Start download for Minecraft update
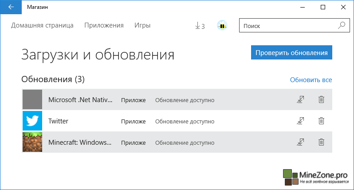 [x=300, y=142]
